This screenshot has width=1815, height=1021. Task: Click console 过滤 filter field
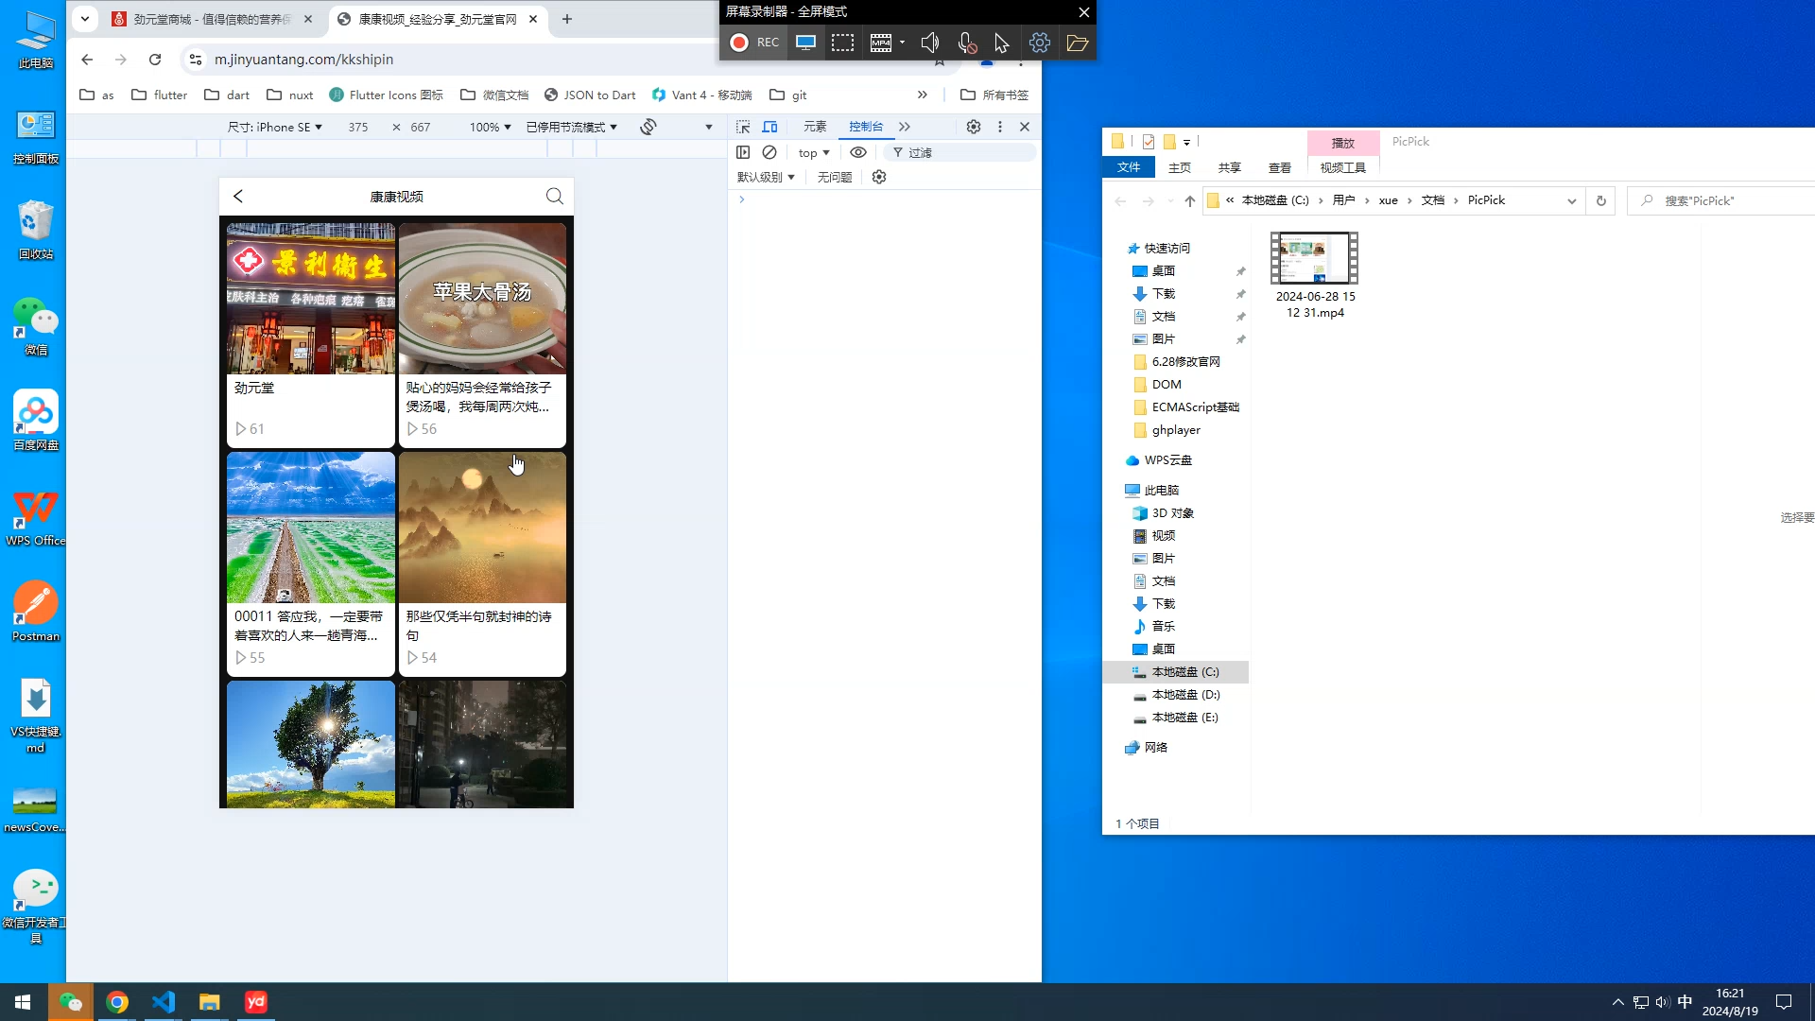pyautogui.click(x=959, y=152)
